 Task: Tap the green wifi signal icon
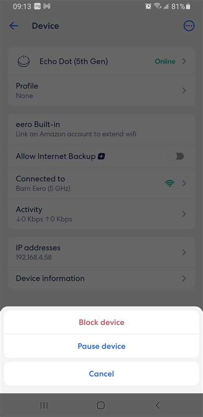tap(170, 184)
